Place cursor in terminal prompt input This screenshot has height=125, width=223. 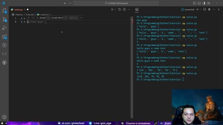[x=183, y=80]
